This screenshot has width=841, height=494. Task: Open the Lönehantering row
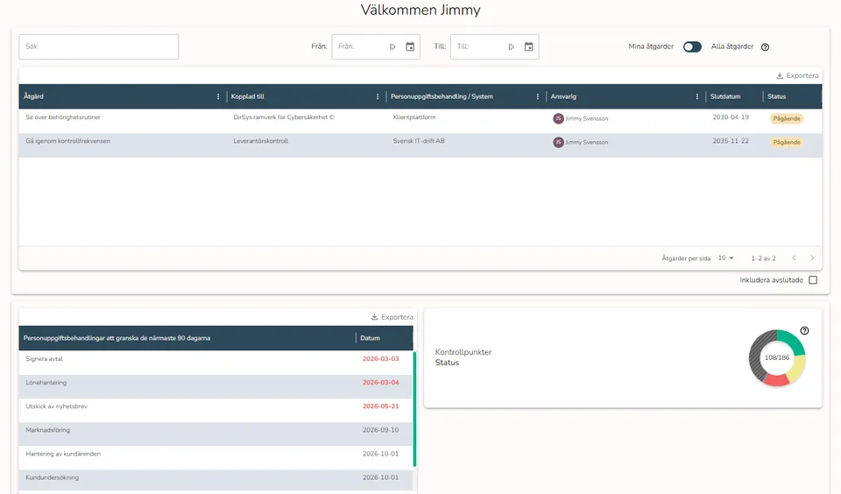point(216,386)
